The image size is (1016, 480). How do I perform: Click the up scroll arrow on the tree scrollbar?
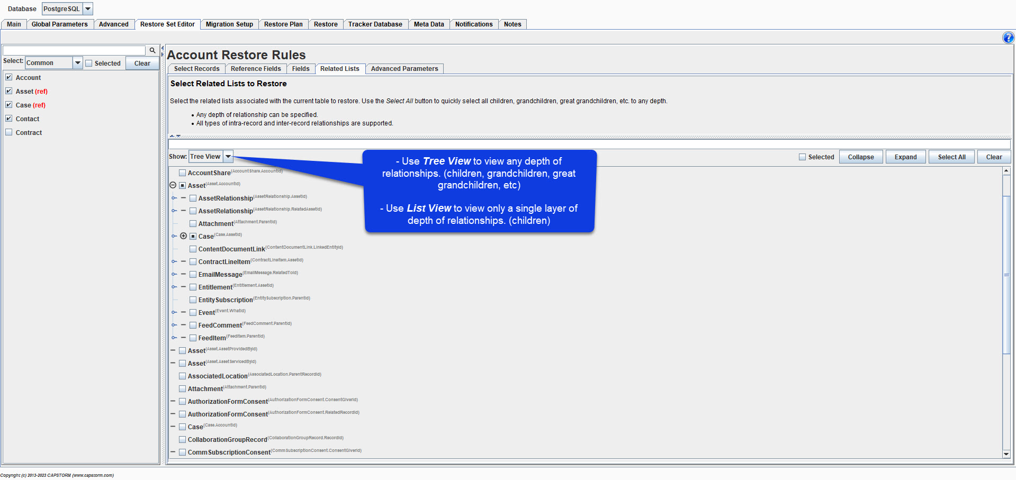tap(1006, 171)
